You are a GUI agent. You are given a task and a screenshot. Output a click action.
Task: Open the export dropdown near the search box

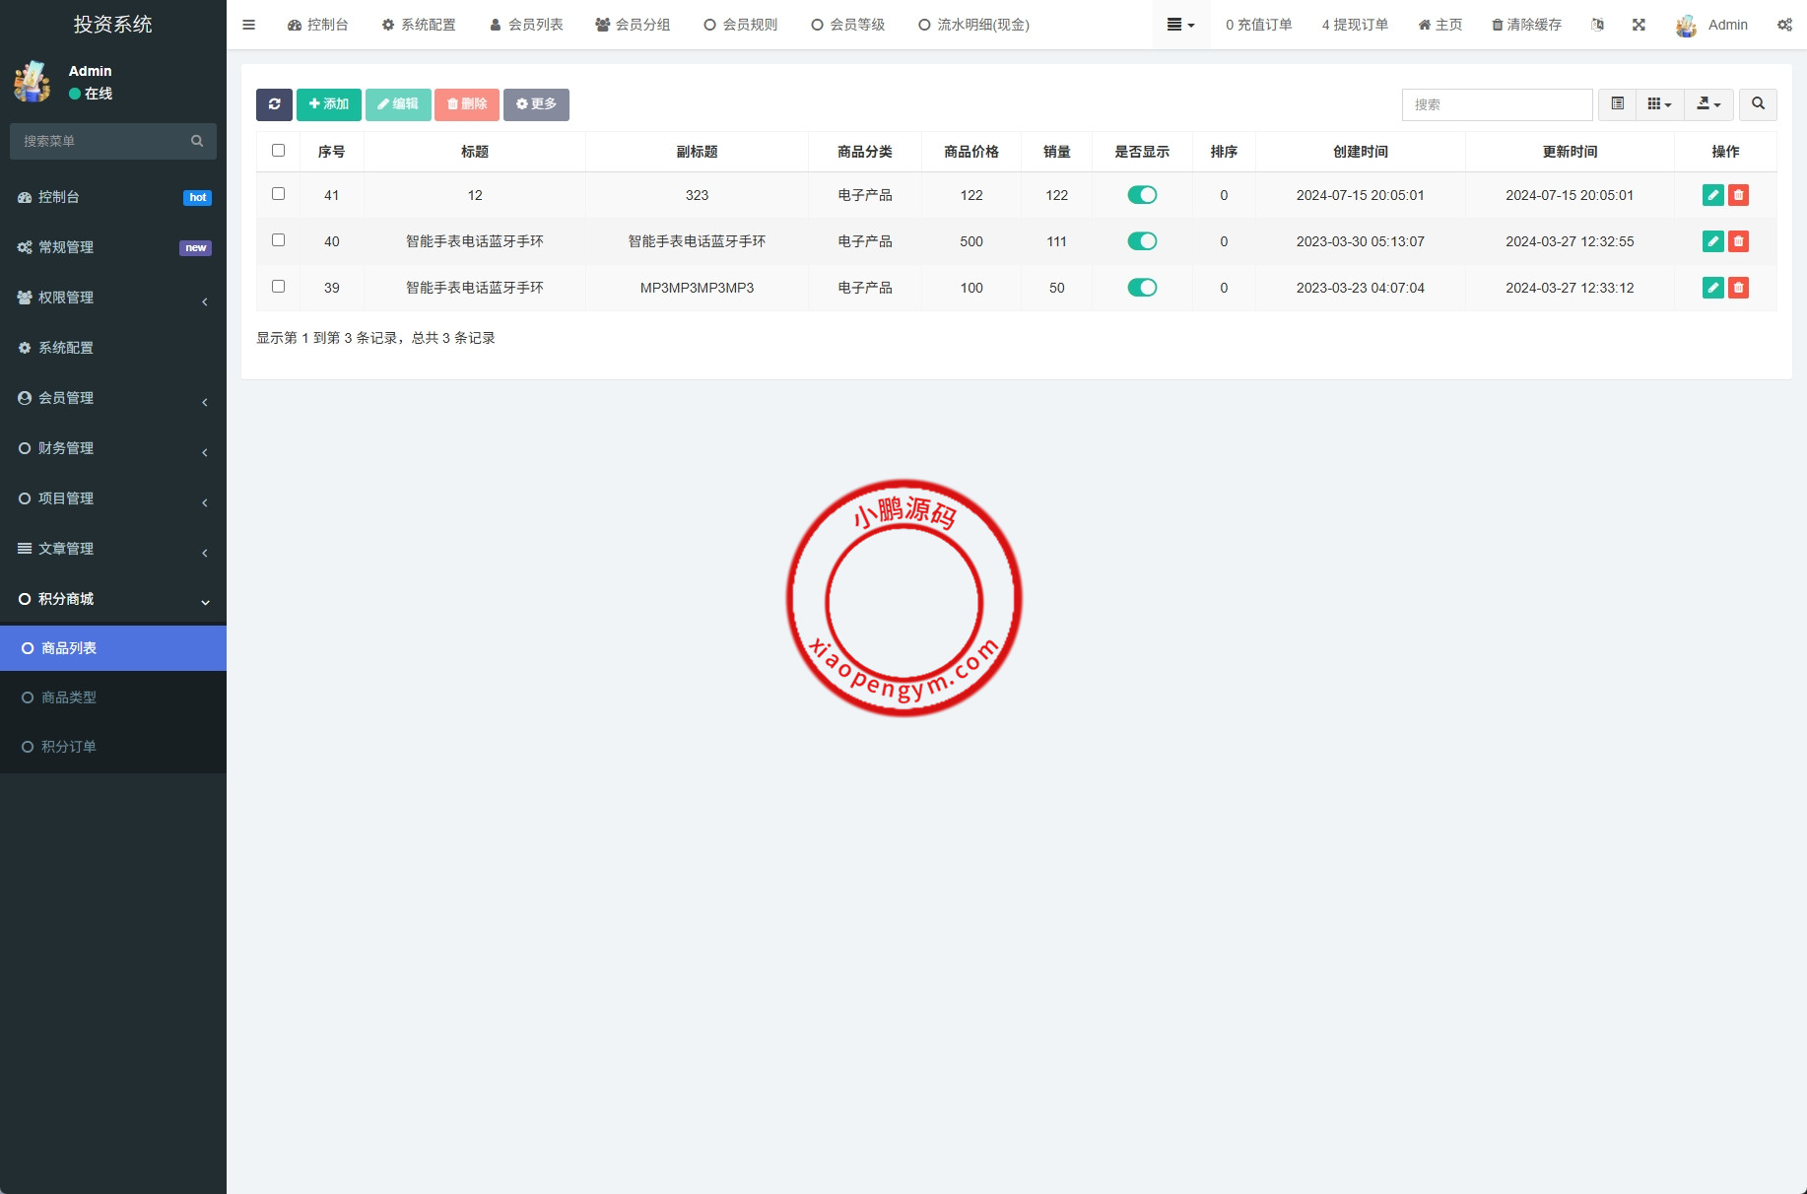(x=1709, y=104)
